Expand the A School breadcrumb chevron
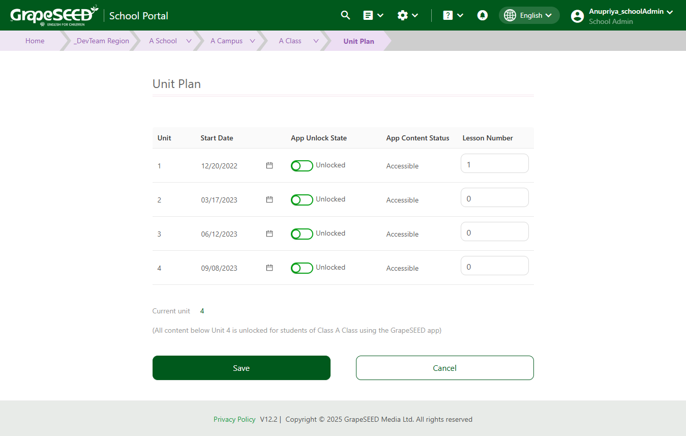 pyautogui.click(x=189, y=41)
